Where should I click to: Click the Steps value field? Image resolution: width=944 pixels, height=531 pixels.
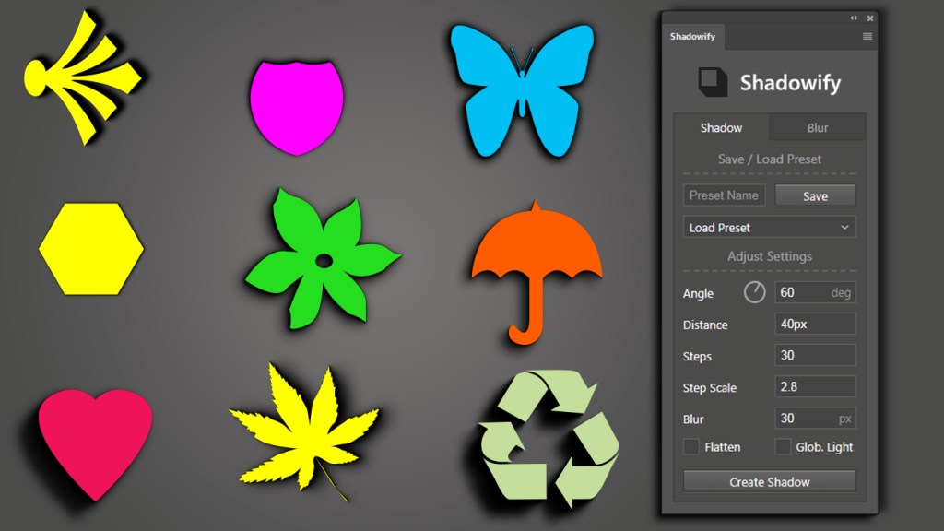click(x=815, y=355)
